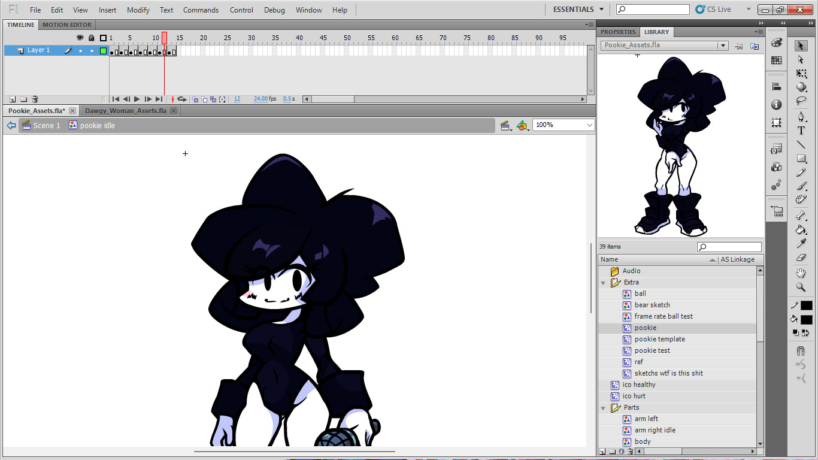The image size is (818, 460).
Task: Select the Rectangle tool
Action: click(801, 159)
